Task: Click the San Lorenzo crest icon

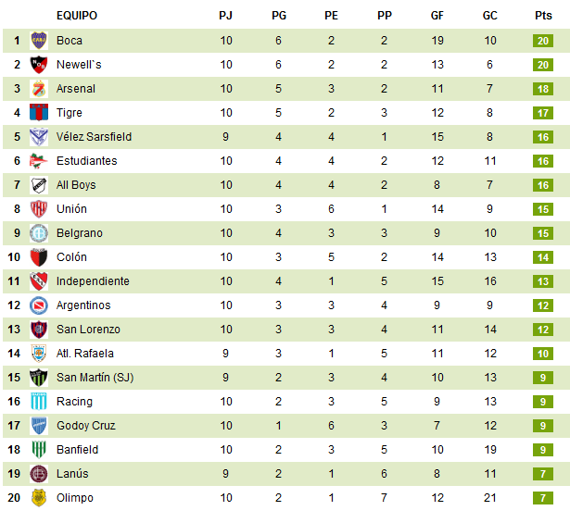Action: coord(39,330)
